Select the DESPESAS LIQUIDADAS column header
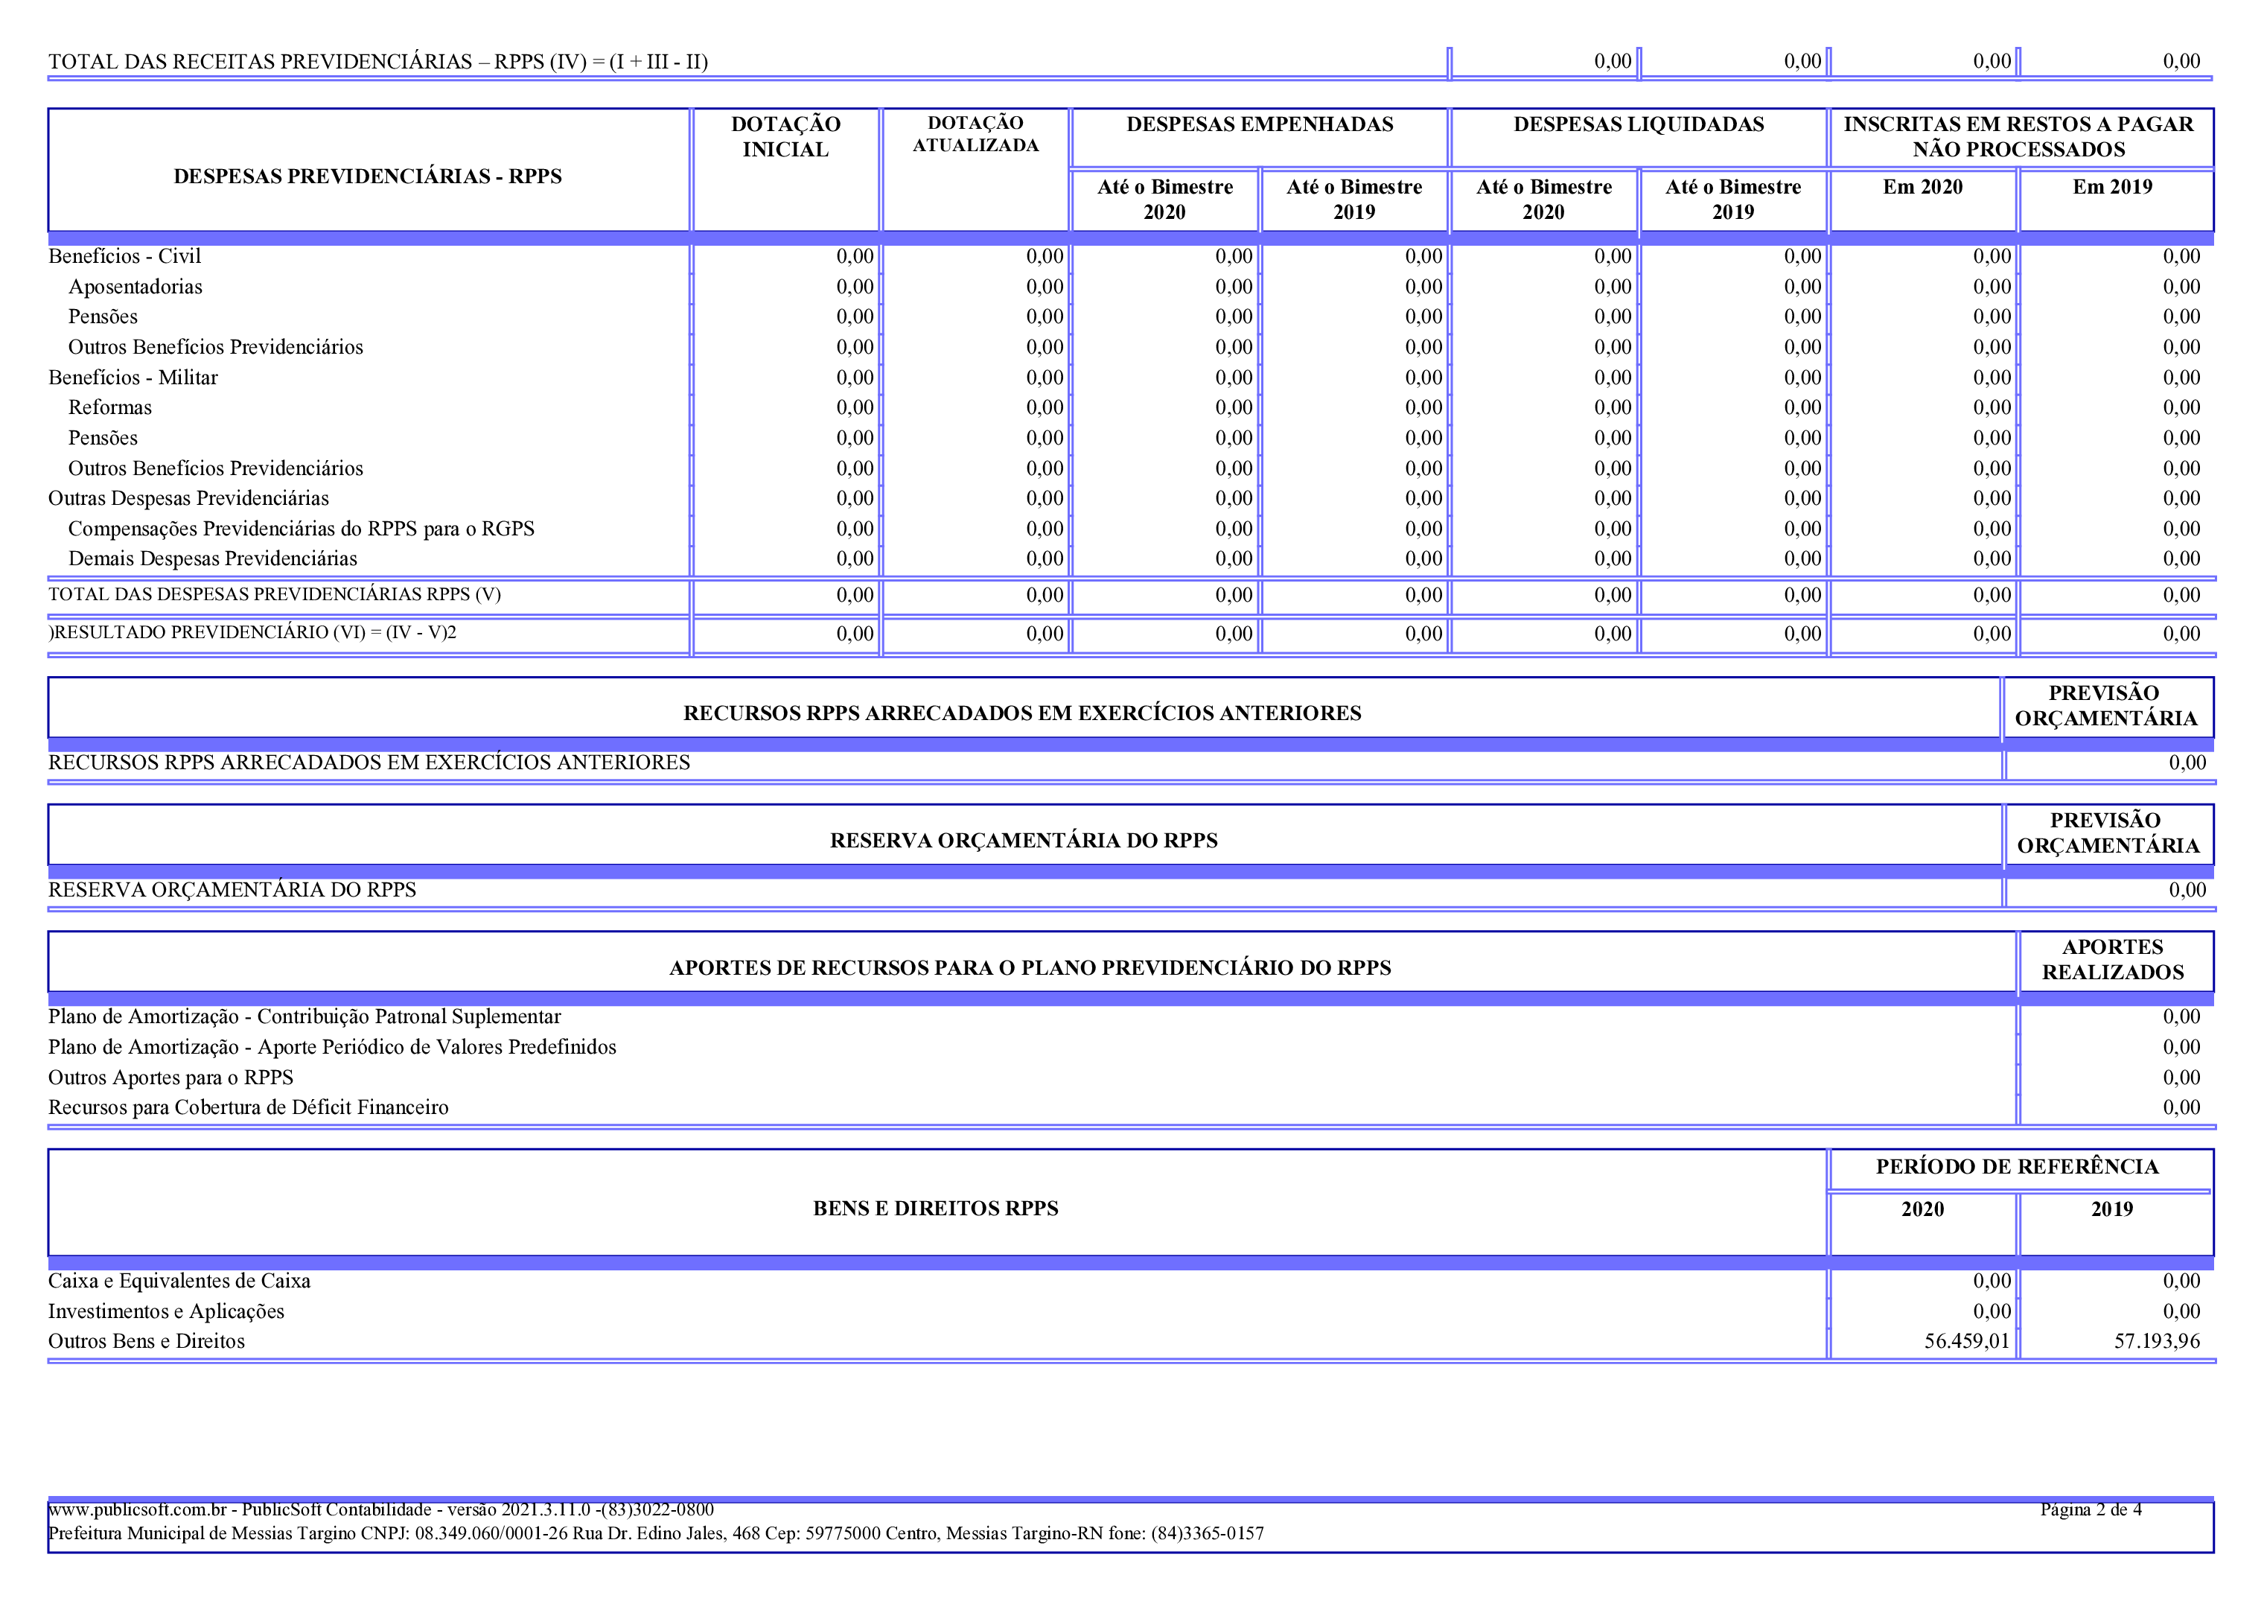The height and width of the screenshot is (1601, 2264). [1638, 125]
